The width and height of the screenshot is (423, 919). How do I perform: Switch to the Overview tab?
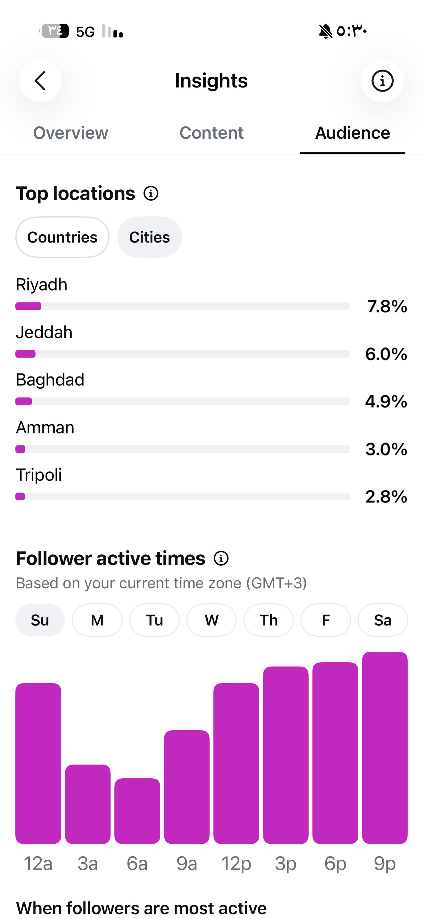click(70, 133)
